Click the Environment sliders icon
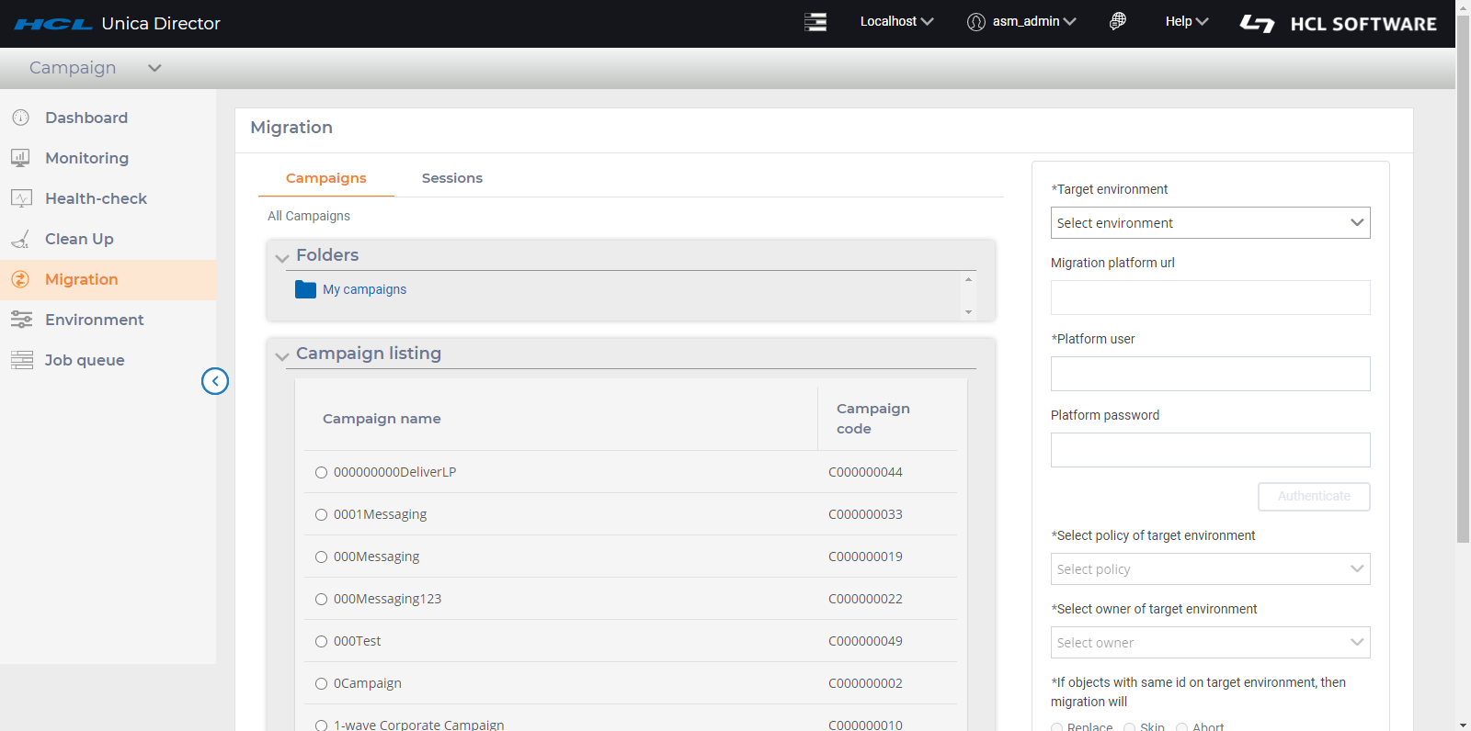Viewport: 1471px width, 731px height. (x=20, y=320)
